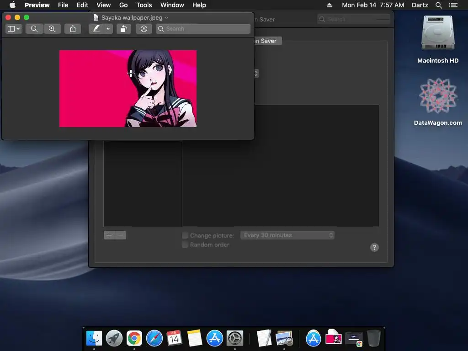
Task: Open the Go menu
Action: [x=123, y=5]
